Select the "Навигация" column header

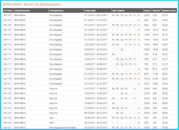tap(90, 10)
